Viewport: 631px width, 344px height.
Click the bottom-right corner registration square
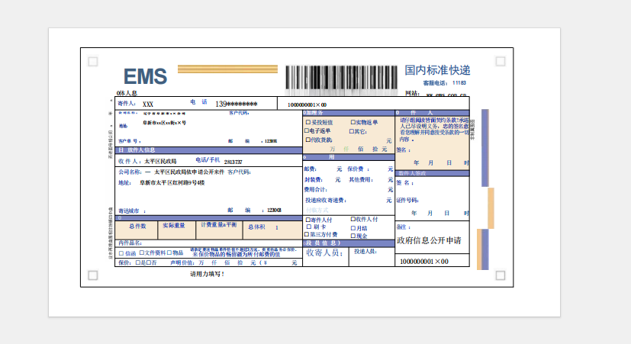click(x=501, y=275)
